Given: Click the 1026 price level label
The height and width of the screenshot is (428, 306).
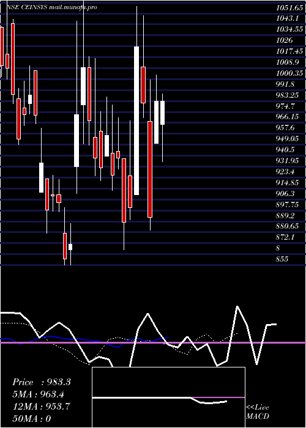Looking at the screenshot, I should (x=285, y=40).
